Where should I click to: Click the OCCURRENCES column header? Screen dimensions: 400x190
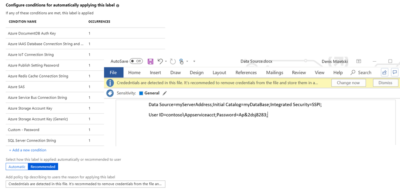99,22
